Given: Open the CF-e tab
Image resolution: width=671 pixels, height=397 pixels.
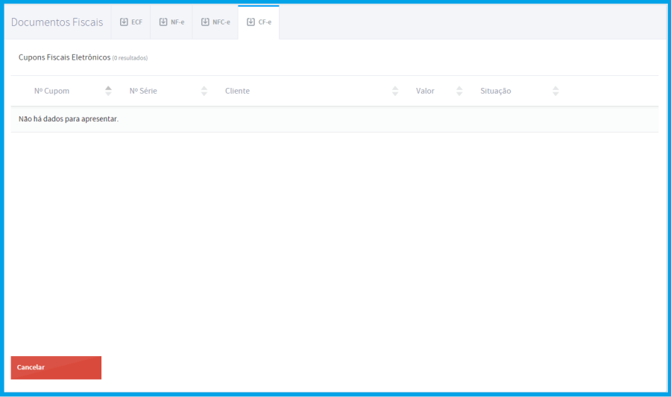Looking at the screenshot, I should 259,22.
